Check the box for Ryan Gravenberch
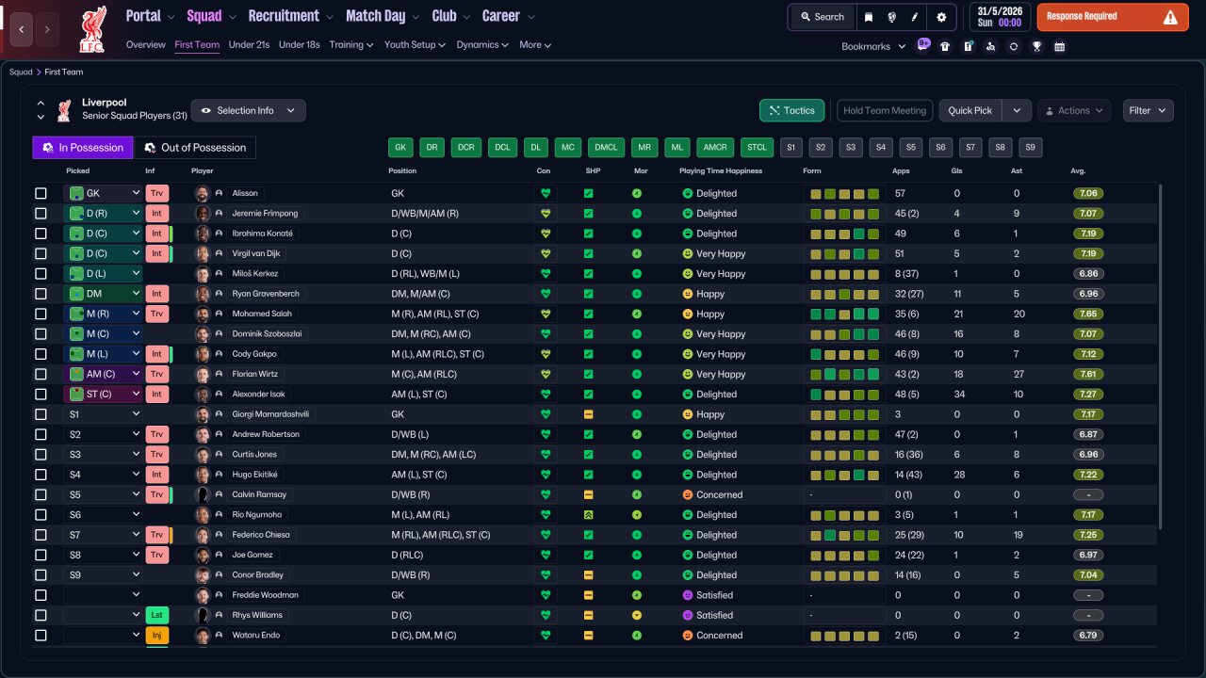Image resolution: width=1206 pixels, height=678 pixels. (41, 294)
